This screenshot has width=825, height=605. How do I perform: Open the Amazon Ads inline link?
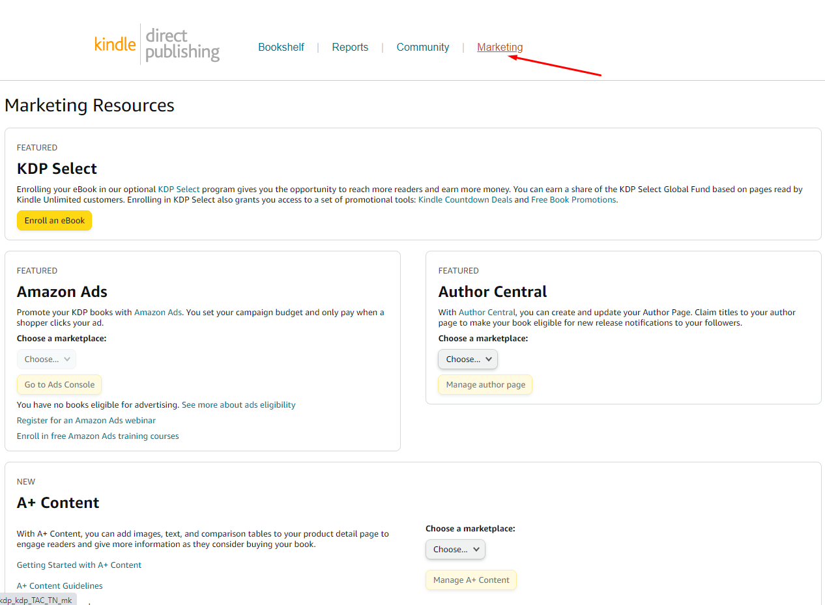click(158, 313)
